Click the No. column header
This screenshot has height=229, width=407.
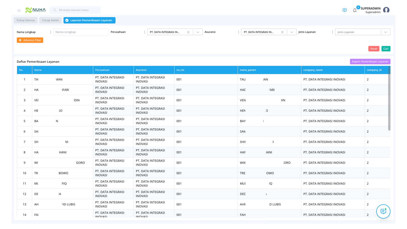pos(24,70)
